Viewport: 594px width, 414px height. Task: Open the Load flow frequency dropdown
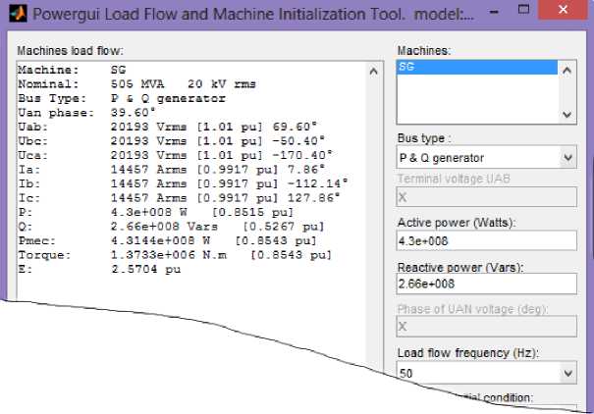tap(567, 373)
